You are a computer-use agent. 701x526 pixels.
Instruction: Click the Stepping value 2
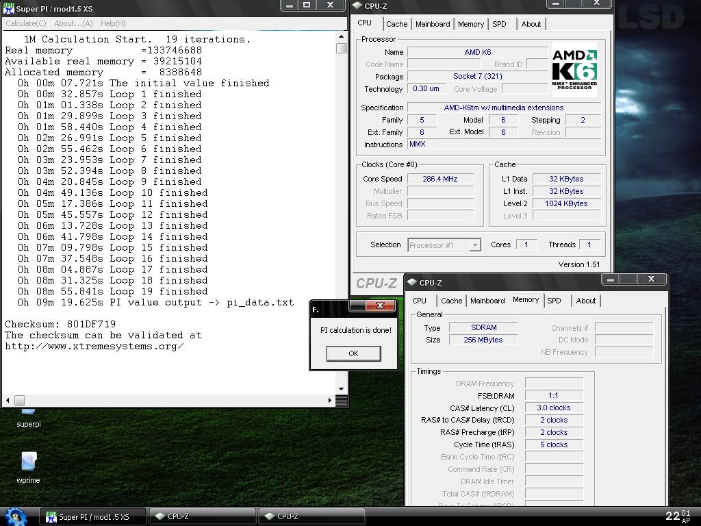click(583, 120)
